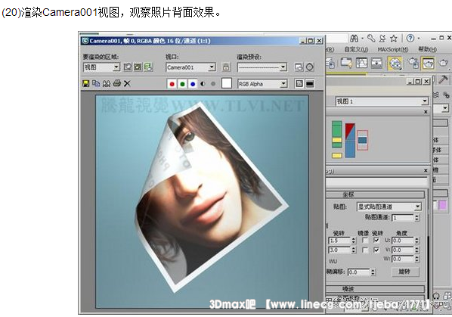
Task: Toggle the green channel button
Action: point(182,84)
